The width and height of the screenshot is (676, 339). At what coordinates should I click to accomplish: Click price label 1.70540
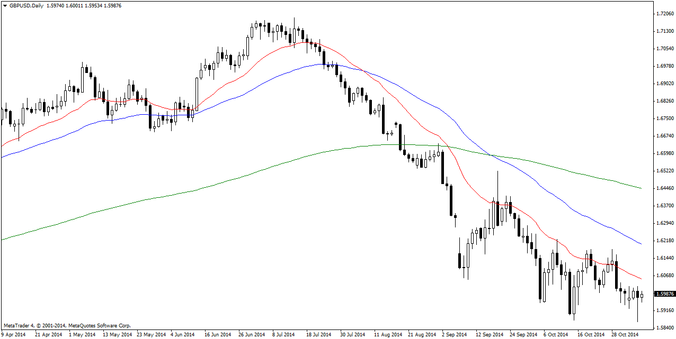tap(665, 48)
